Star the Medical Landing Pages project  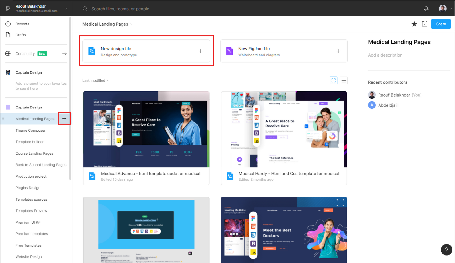point(414,24)
